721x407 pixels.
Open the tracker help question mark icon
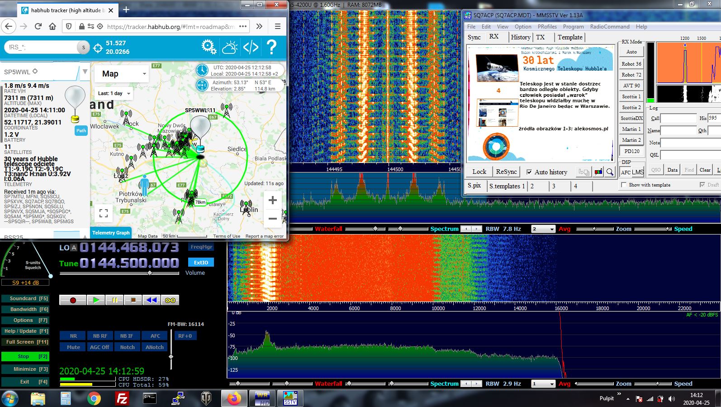pyautogui.click(x=271, y=47)
